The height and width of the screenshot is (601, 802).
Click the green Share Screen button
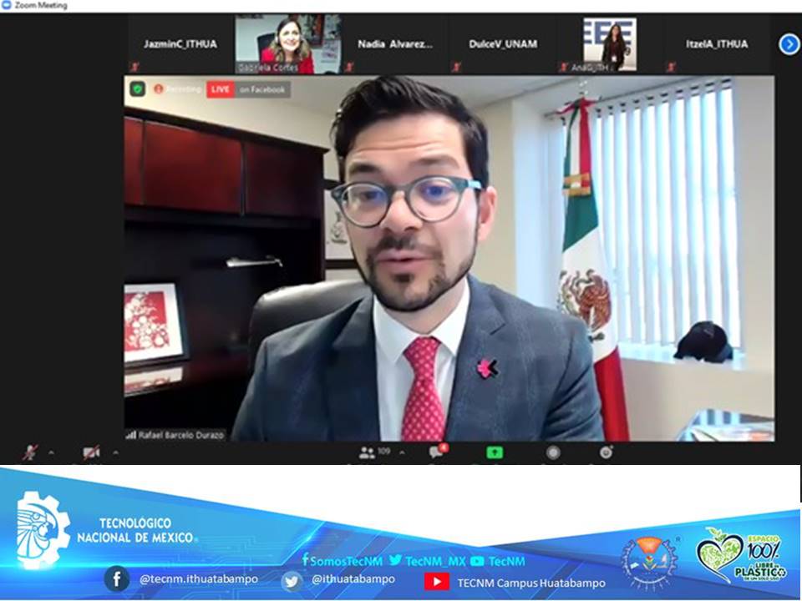494,452
